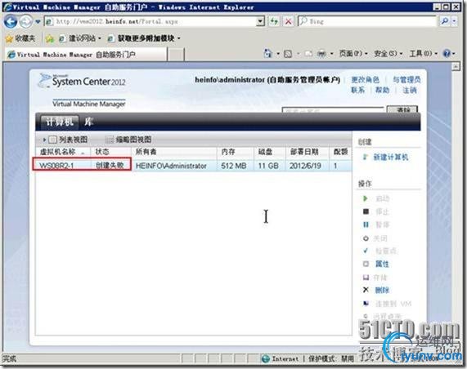Viewport: 467px width, 369px height.
Task: Click the Pause VM icon
Action: [366, 225]
